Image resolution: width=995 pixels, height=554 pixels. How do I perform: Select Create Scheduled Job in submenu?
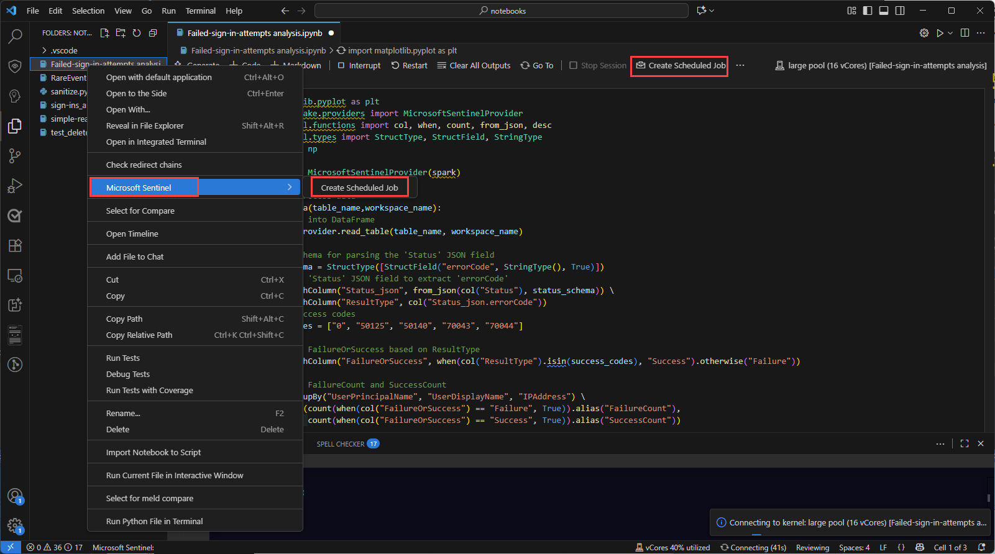[x=359, y=188]
